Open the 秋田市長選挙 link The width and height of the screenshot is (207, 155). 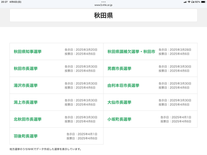click(x=26, y=69)
